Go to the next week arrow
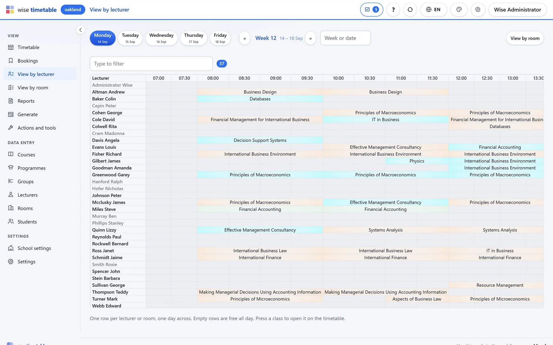The width and height of the screenshot is (553, 345). click(310, 38)
